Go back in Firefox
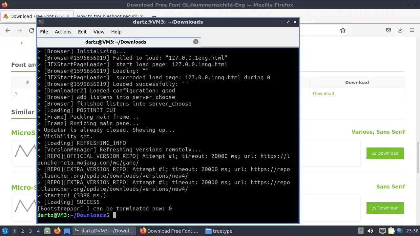The width and height of the screenshot is (420, 236). (8, 30)
